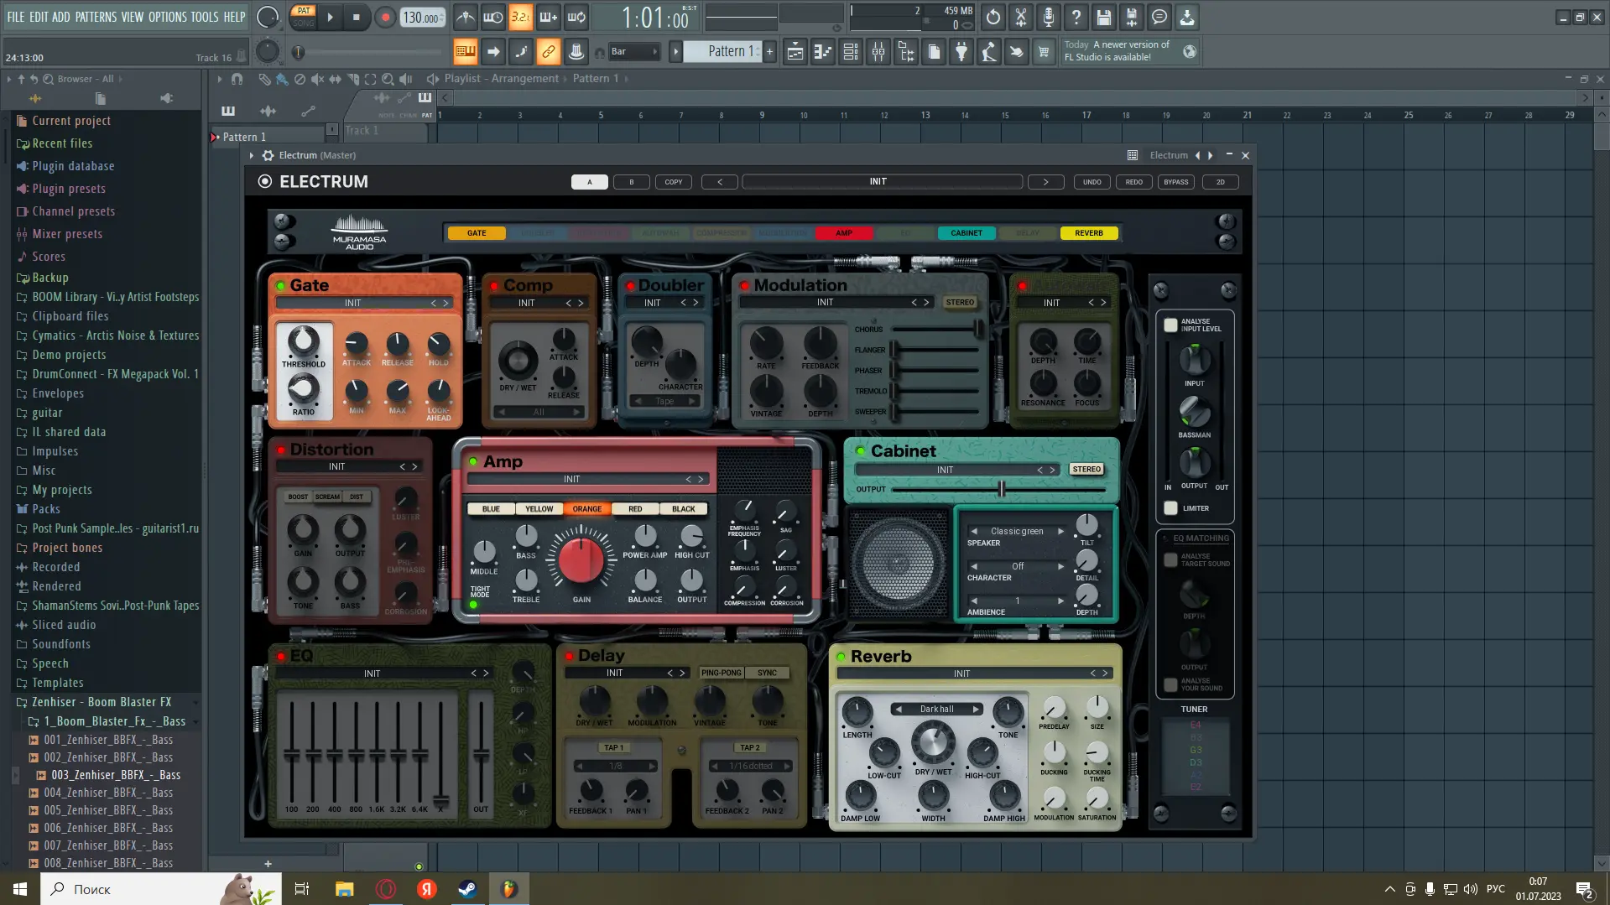Toggle the metronome icon
Image resolution: width=1610 pixels, height=905 pixels.
[466, 17]
